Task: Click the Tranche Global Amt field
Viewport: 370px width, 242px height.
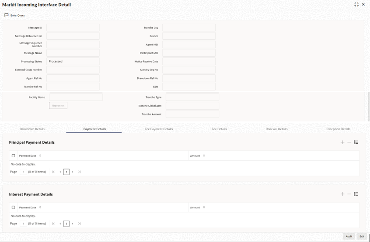Action: point(192,106)
